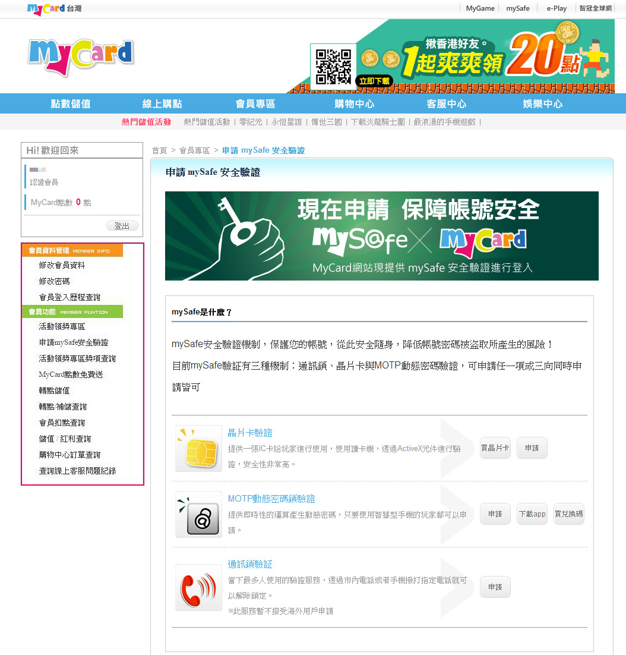Go to 會員專區 in the breadcrumb
The height and width of the screenshot is (655, 626).
pyautogui.click(x=194, y=150)
